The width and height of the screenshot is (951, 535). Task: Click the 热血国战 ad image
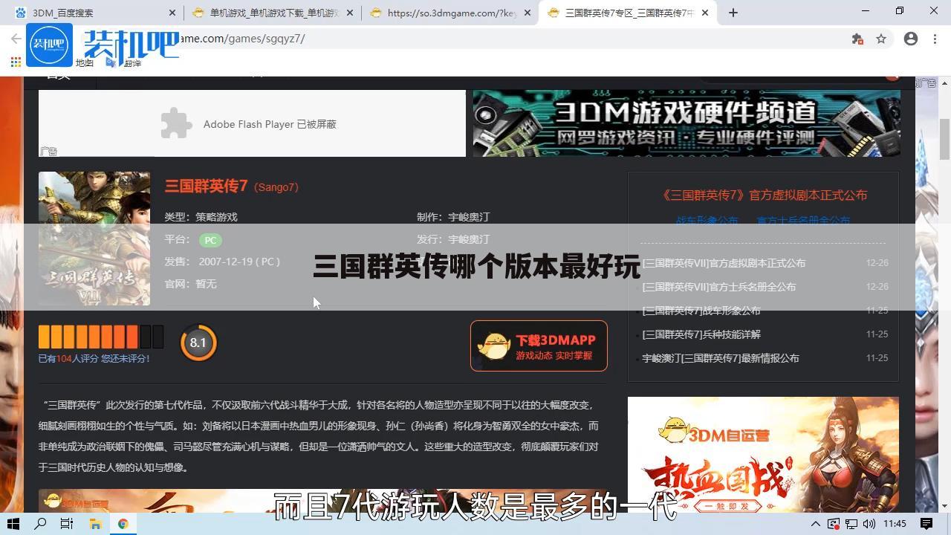763,454
